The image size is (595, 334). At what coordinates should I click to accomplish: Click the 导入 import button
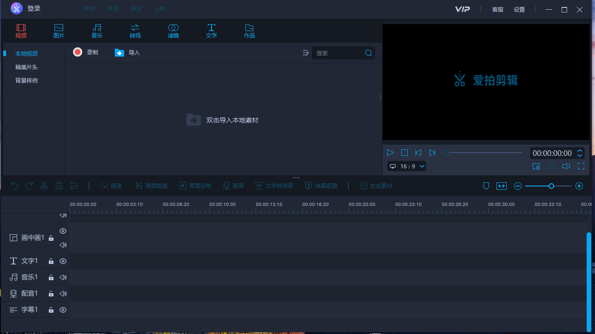pos(127,53)
